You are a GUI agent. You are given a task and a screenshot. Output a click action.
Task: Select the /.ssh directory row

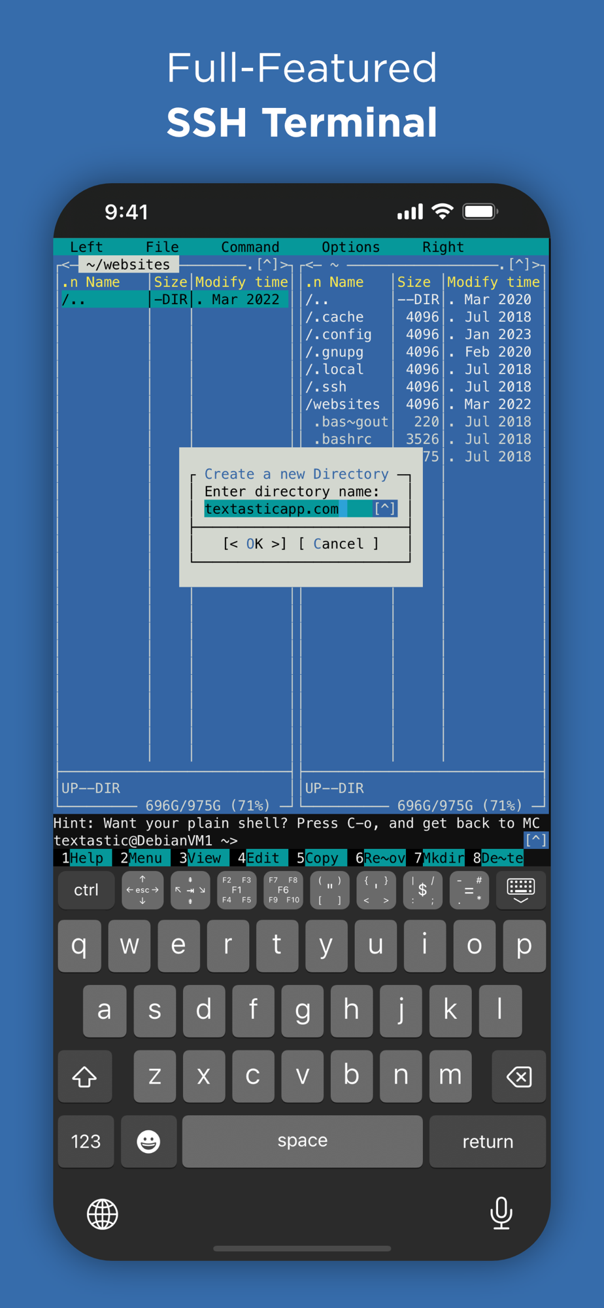click(422, 387)
